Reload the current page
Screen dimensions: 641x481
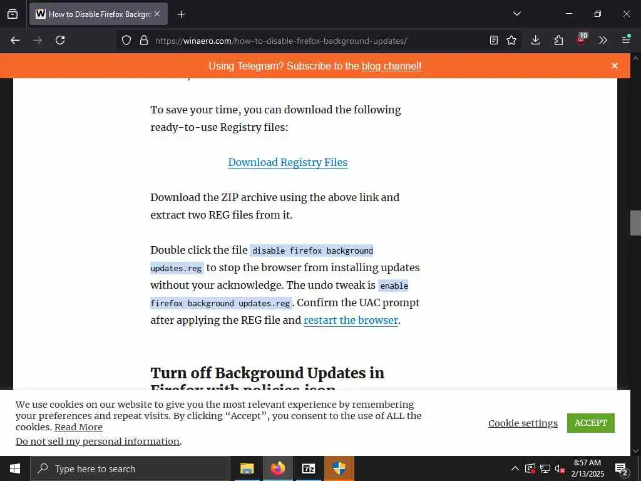pos(60,40)
